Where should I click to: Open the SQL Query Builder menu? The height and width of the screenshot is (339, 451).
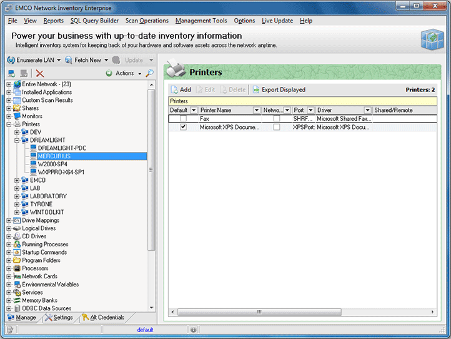pyautogui.click(x=94, y=21)
